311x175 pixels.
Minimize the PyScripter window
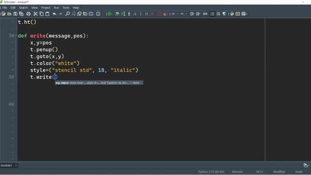click(303, 2)
